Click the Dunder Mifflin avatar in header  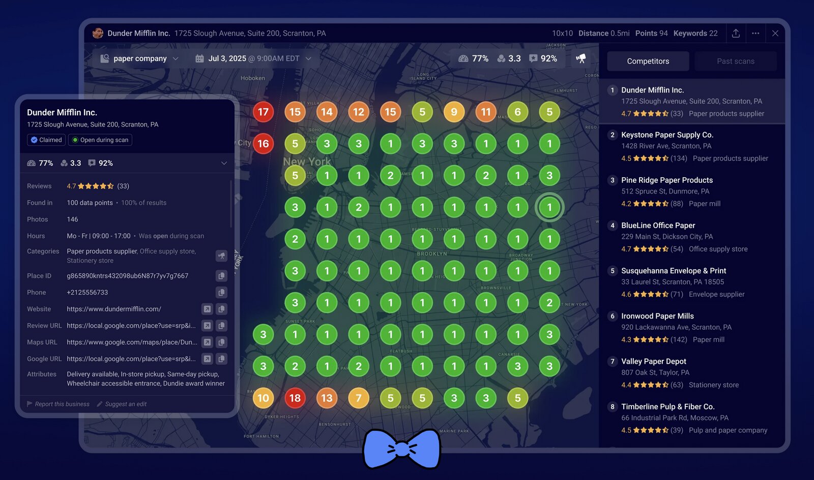point(98,33)
